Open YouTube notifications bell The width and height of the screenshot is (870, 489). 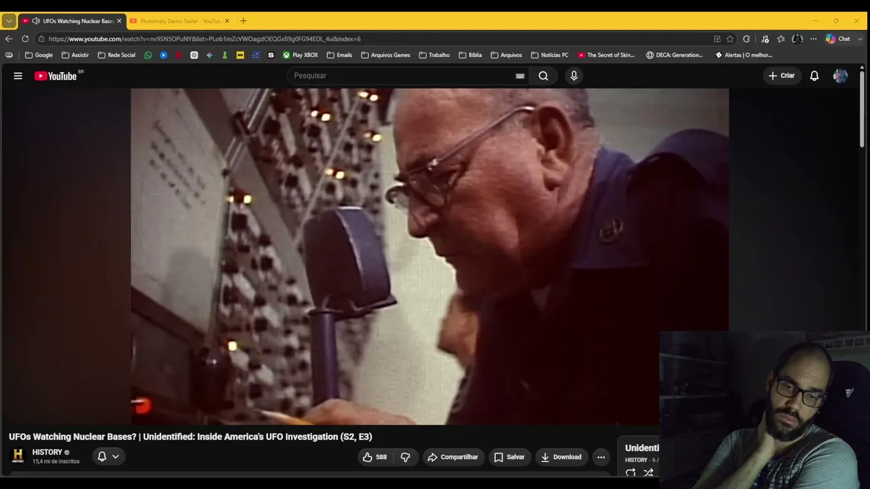pyautogui.click(x=814, y=76)
